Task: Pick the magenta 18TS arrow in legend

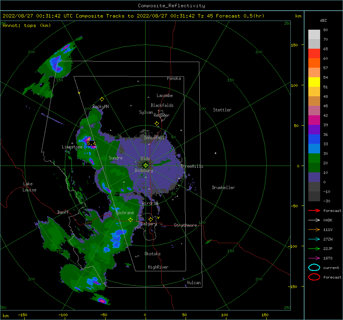Action: tap(314, 258)
